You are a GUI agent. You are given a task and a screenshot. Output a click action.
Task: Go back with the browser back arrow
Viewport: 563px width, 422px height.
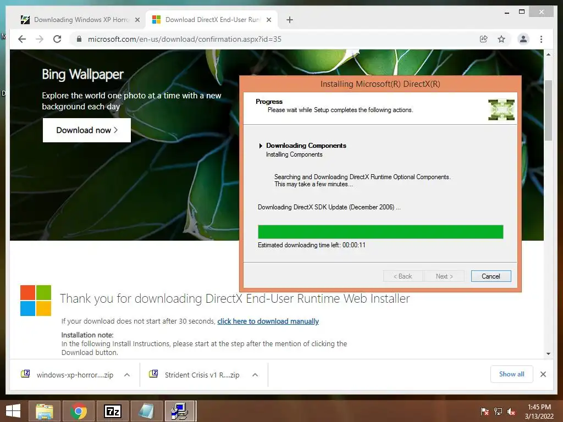pyautogui.click(x=22, y=39)
